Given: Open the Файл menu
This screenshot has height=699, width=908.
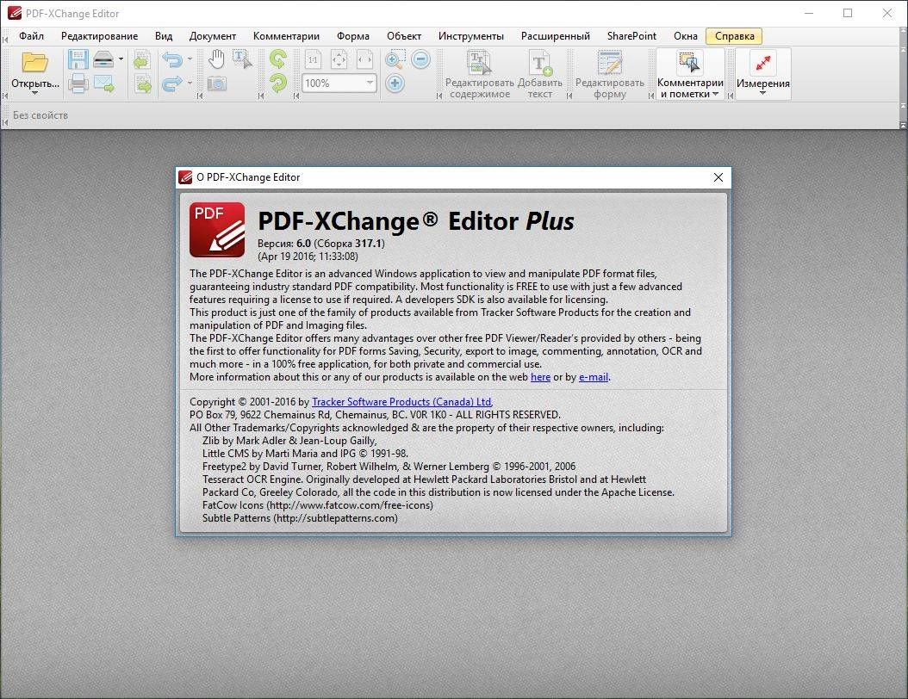Looking at the screenshot, I should pos(31,36).
